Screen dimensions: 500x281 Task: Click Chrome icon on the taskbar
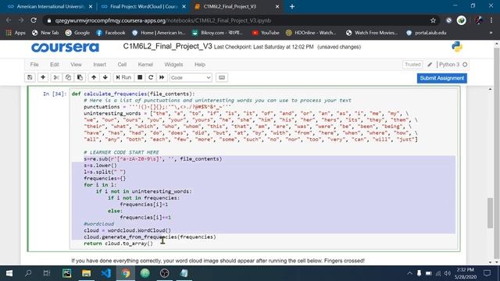point(126,273)
